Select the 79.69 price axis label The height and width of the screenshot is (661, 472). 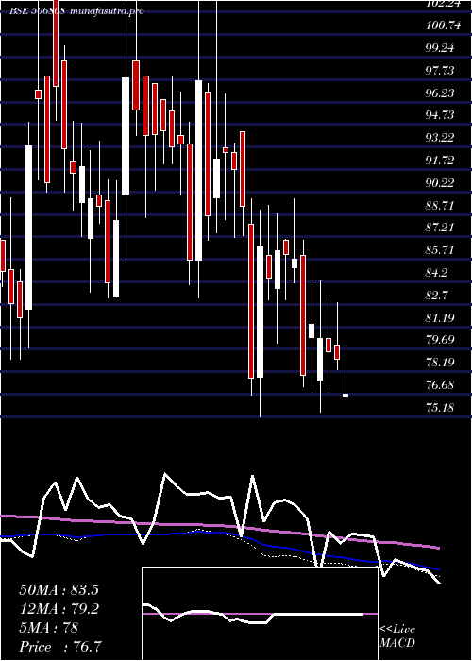tap(440, 340)
